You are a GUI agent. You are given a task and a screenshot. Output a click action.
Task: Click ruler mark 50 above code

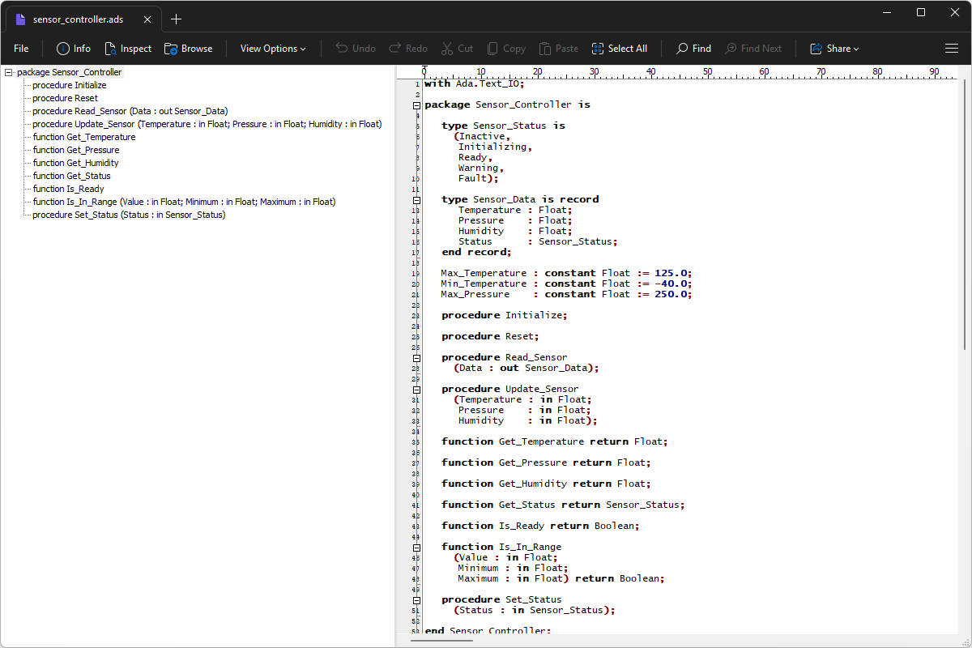[707, 72]
